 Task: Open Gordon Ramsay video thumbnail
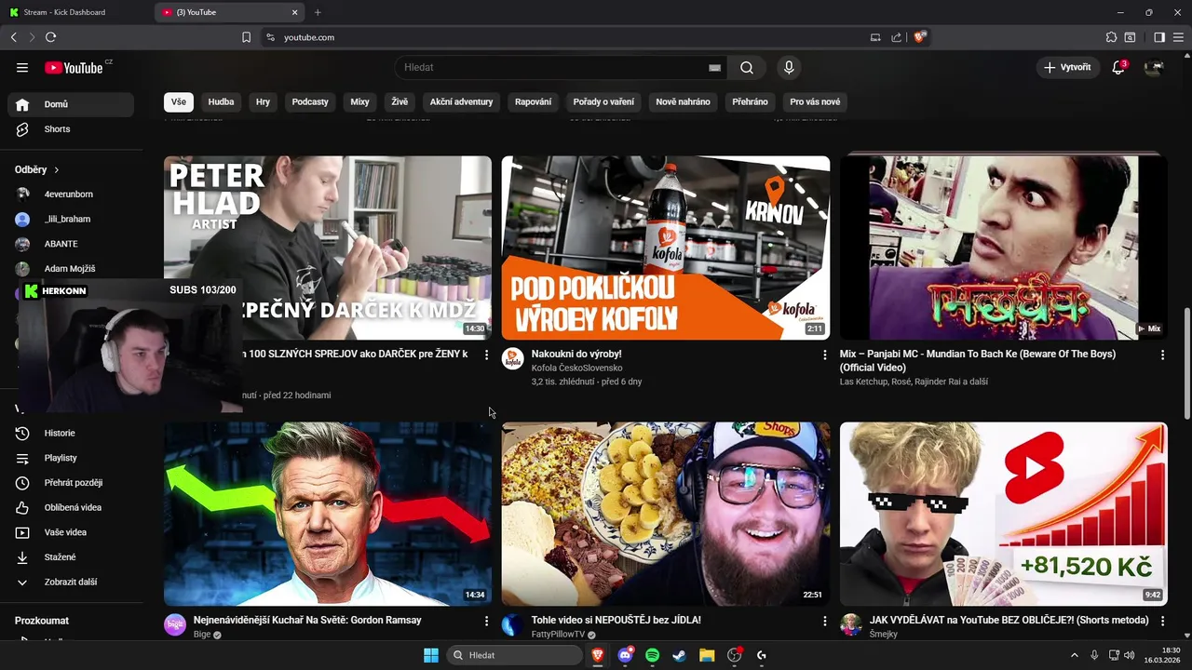click(328, 515)
